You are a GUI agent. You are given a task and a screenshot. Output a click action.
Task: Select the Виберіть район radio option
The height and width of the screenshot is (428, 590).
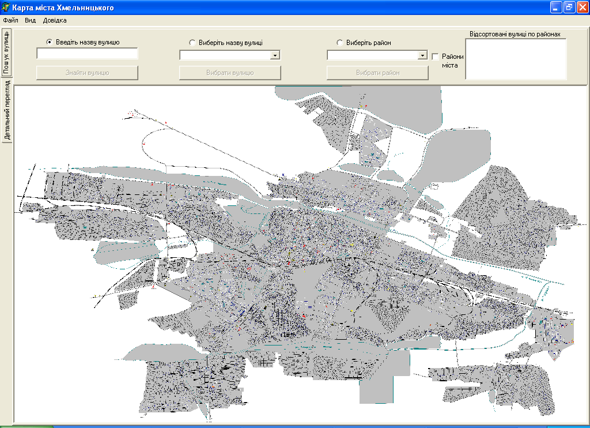point(340,42)
